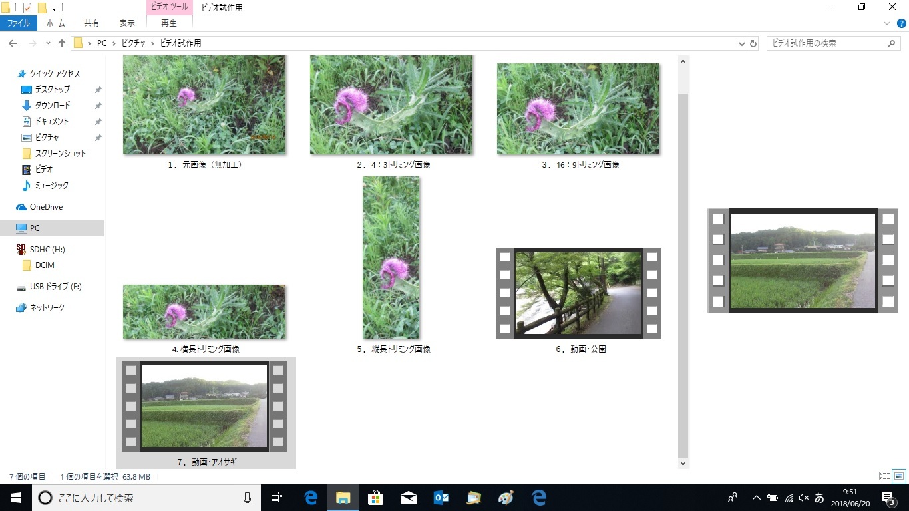Screen dimensions: 909x511
Task: Click the ビデオ試作用 breadcrumb in address bar
Action: pyautogui.click(x=180, y=43)
